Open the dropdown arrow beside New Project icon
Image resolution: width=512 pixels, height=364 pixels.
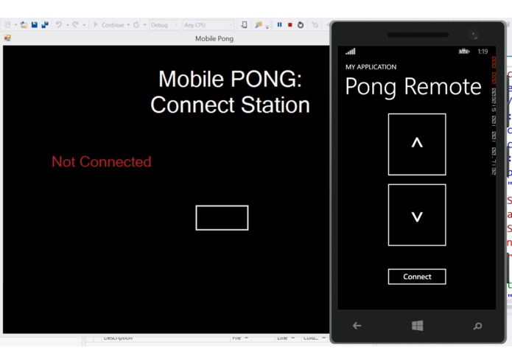point(15,25)
